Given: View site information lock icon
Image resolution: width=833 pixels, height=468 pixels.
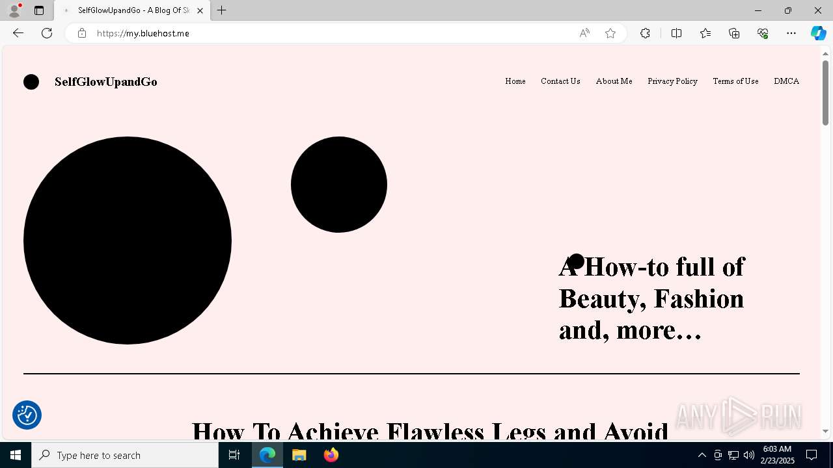Looking at the screenshot, I should click(x=81, y=33).
